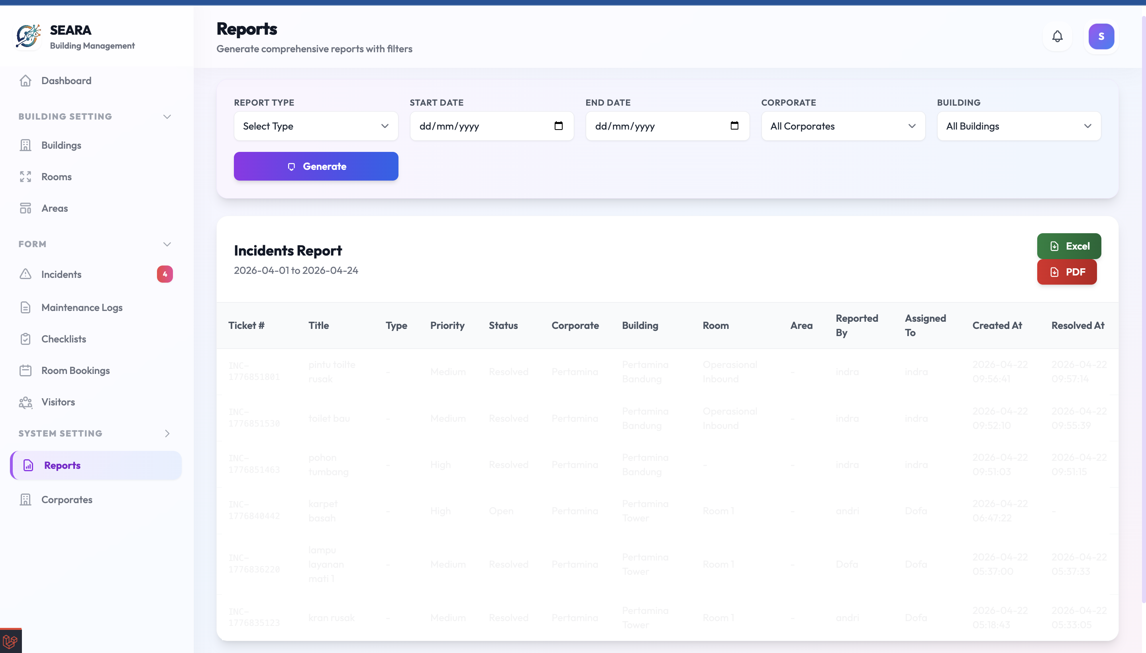Select the Visitors icon in sidebar
The image size is (1146, 653).
[26, 402]
